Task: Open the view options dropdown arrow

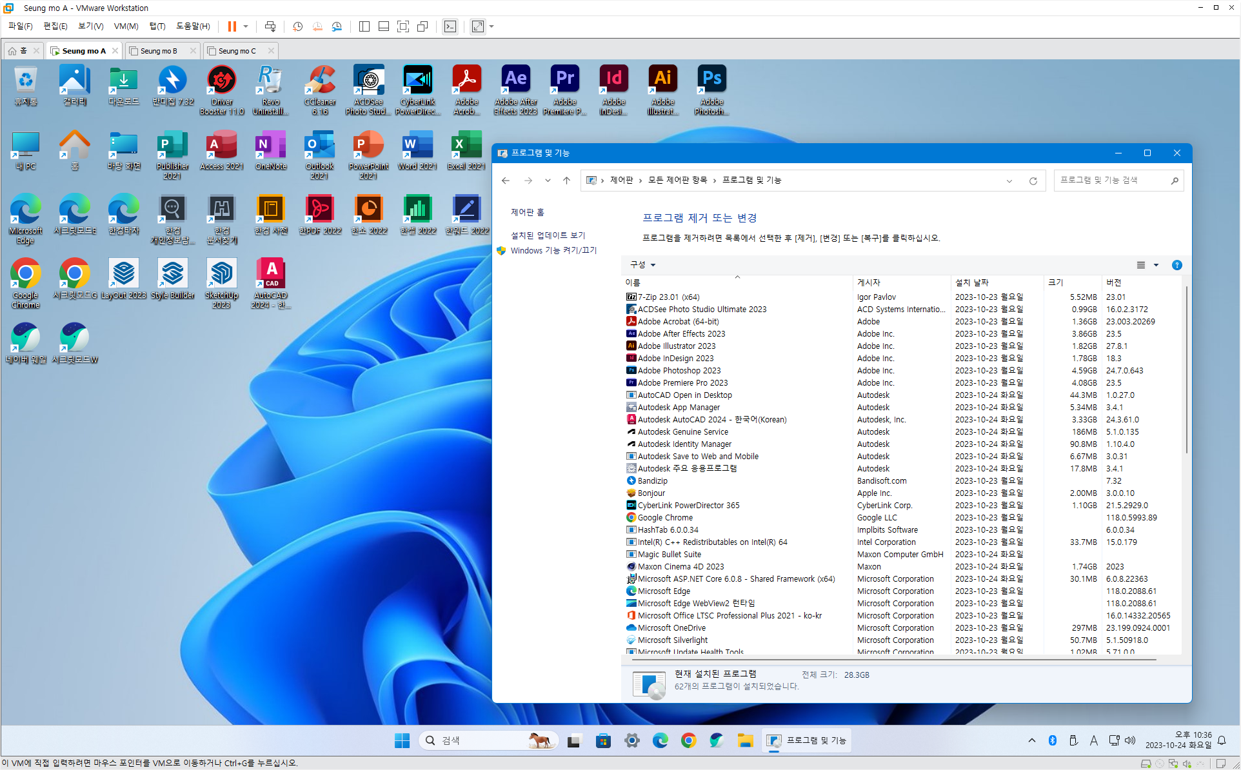Action: coord(1156,265)
